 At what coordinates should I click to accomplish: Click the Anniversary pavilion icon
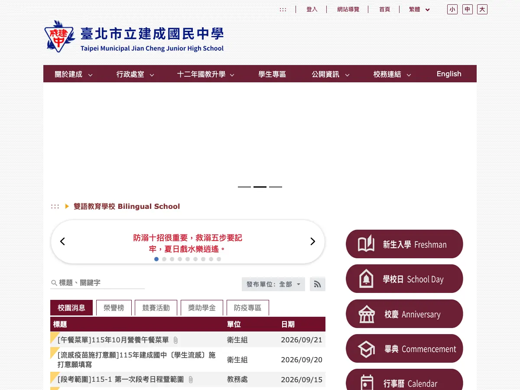pos(367,314)
